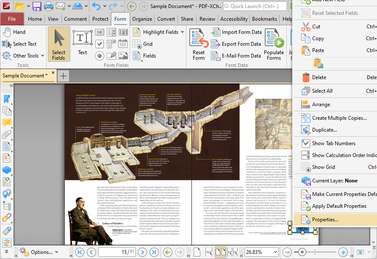Click the Redo arrow icon
The width and height of the screenshot is (377, 259).
tap(113, 6)
